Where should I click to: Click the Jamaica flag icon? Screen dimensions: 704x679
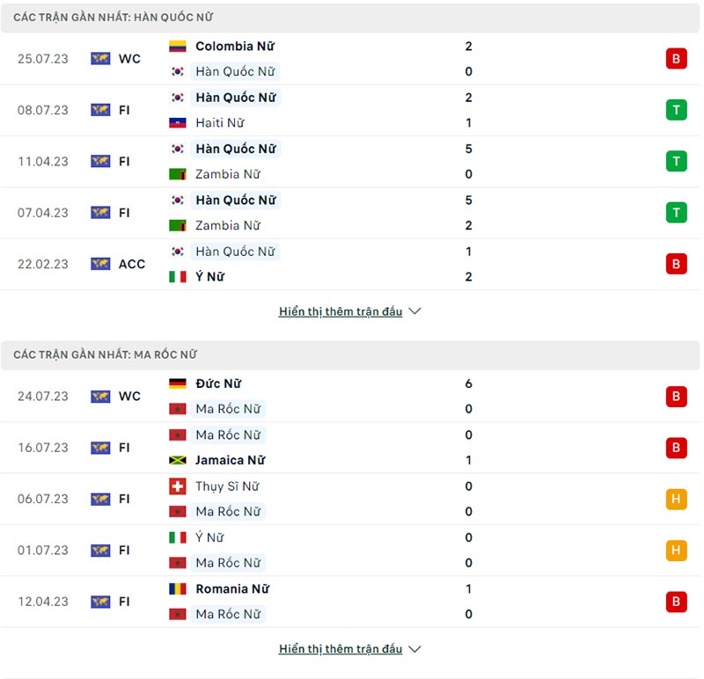click(x=178, y=460)
